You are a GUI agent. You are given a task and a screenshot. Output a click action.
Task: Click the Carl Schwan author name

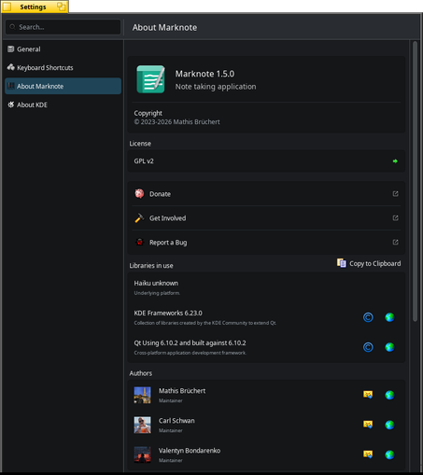click(176, 421)
